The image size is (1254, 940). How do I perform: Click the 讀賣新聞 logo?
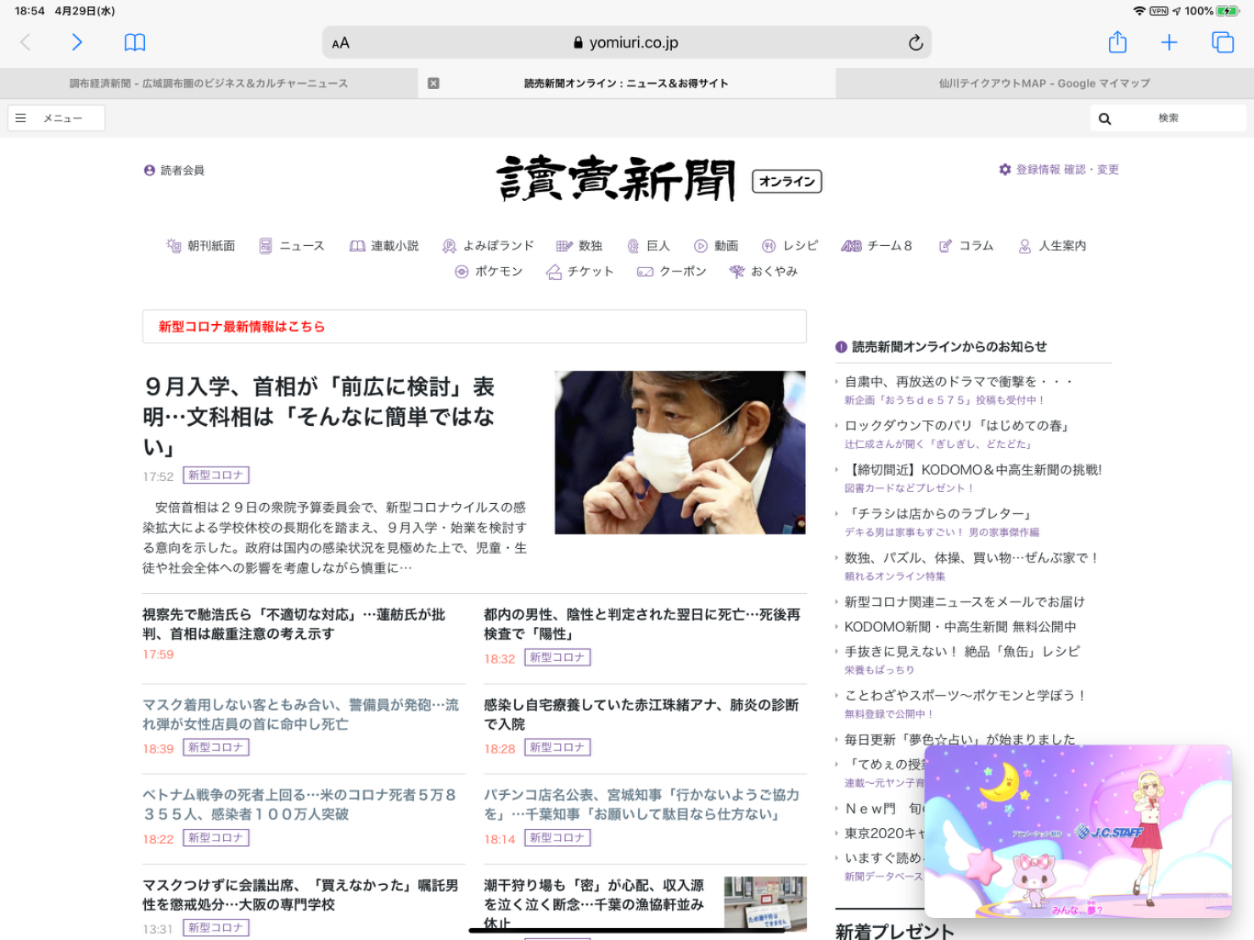[x=616, y=178]
